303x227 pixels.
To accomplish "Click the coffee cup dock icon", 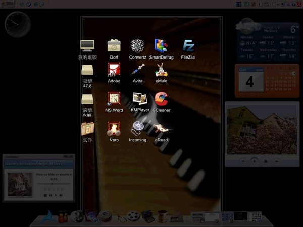I will (x=162, y=216).
